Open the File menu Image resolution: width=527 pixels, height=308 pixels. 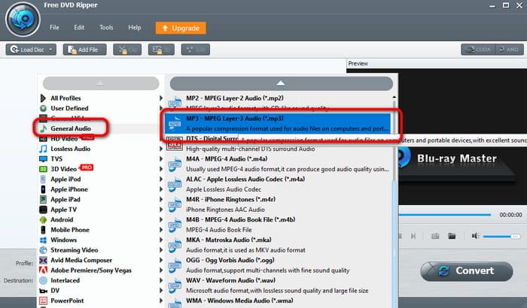point(54,28)
